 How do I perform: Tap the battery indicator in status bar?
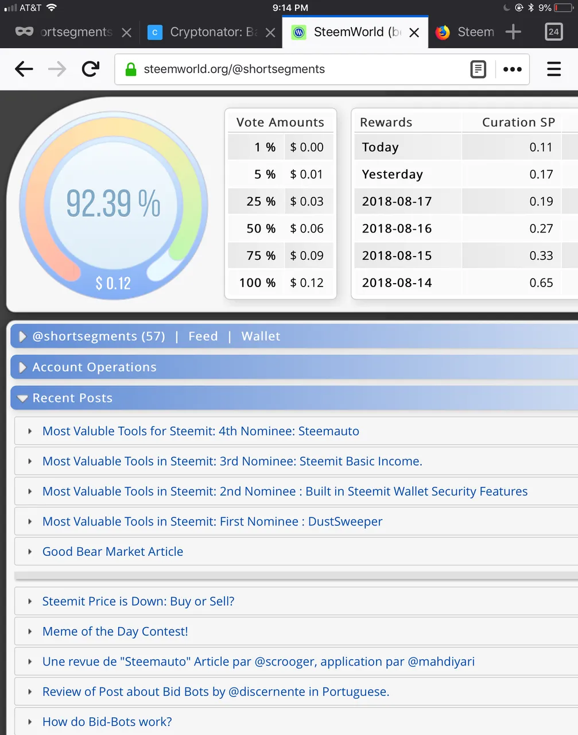tap(563, 7)
